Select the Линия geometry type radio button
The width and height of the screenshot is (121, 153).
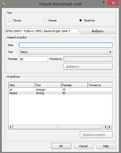pyautogui.click(x=45, y=20)
